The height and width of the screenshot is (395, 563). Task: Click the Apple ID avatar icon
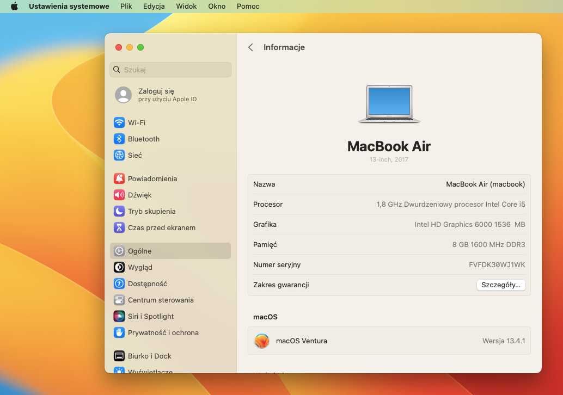pyautogui.click(x=123, y=95)
